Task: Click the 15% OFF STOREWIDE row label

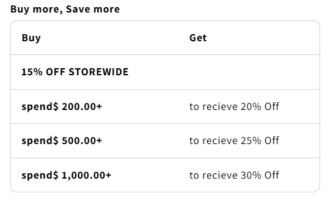Action: pyautogui.click(x=75, y=72)
